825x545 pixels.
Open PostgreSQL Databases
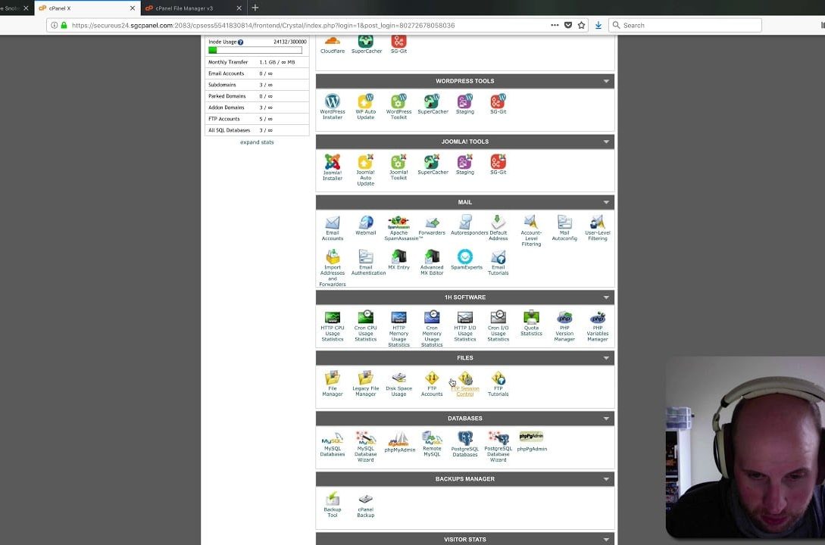[x=465, y=444]
